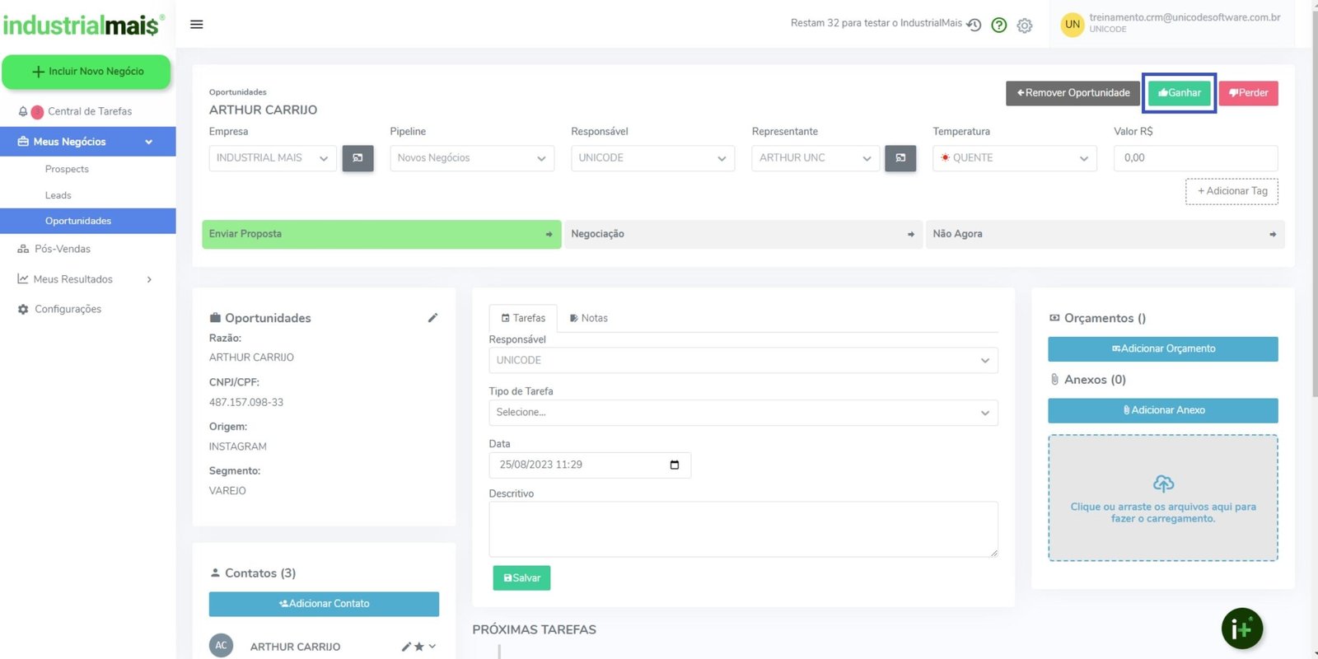Viewport: 1318px width, 659px height.
Task: Open the calendar picker in Data field
Action: (x=675, y=465)
